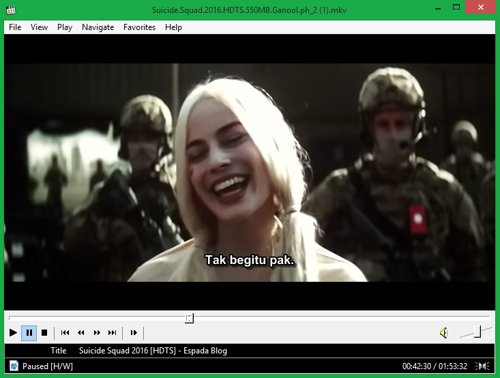Click the Media Player Classic title bar icon
Viewport: 500px width, 378px height.
tap(11, 10)
